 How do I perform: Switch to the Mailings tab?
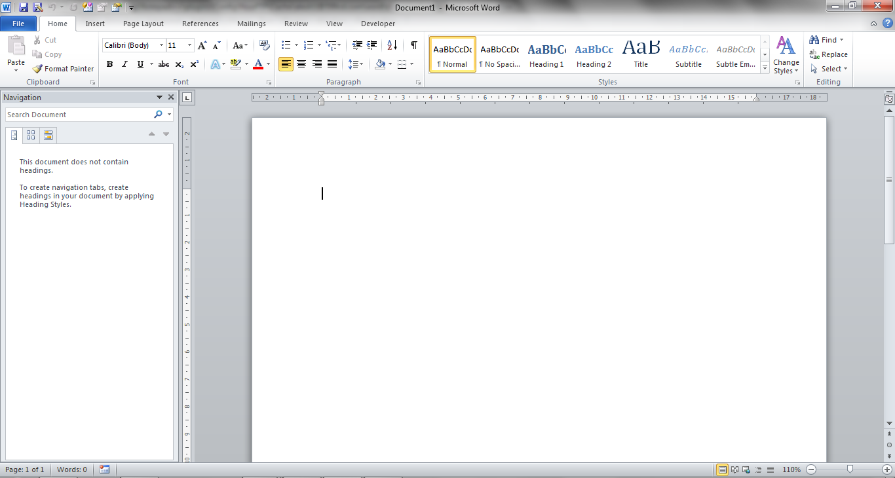coord(251,24)
